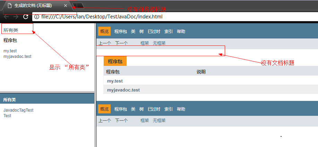Click 无框架 link below the top navigation
Screen dimensions: 318x147
pos(159,43)
